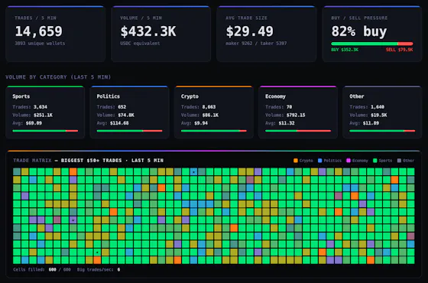This screenshot has width=428, height=283.
Task: Click Sports 'Trades: 3,634' row
Action: (30, 107)
